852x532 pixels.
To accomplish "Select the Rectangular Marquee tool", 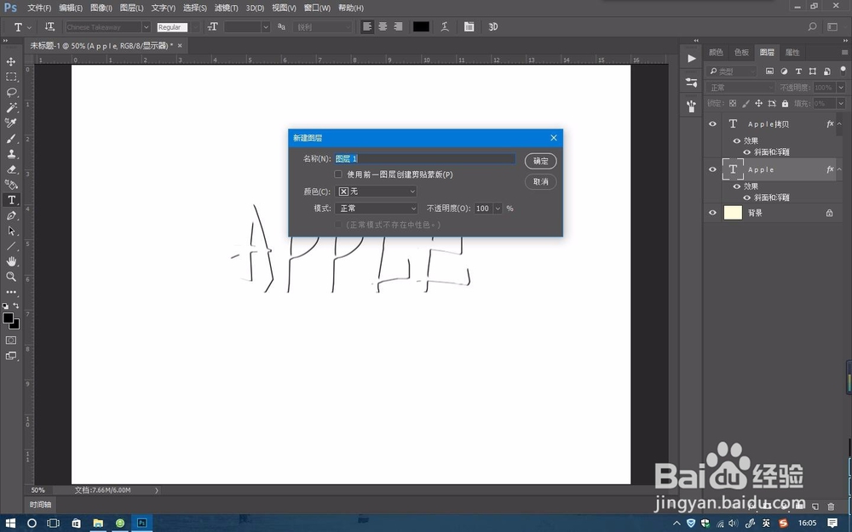I will point(11,77).
